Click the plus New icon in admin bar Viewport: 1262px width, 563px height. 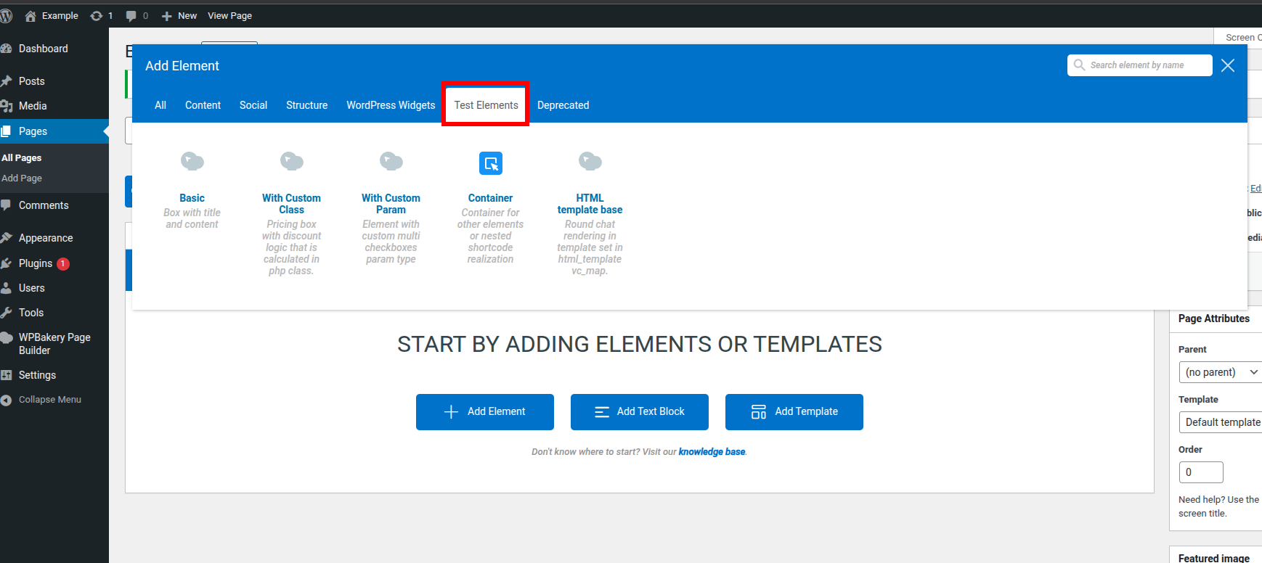166,16
